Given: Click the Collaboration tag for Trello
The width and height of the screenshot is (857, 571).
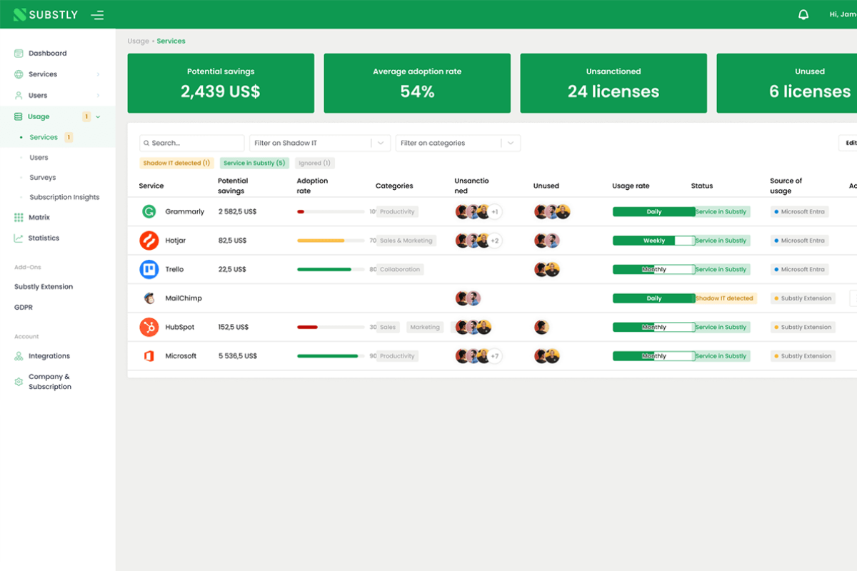Looking at the screenshot, I should tap(400, 269).
